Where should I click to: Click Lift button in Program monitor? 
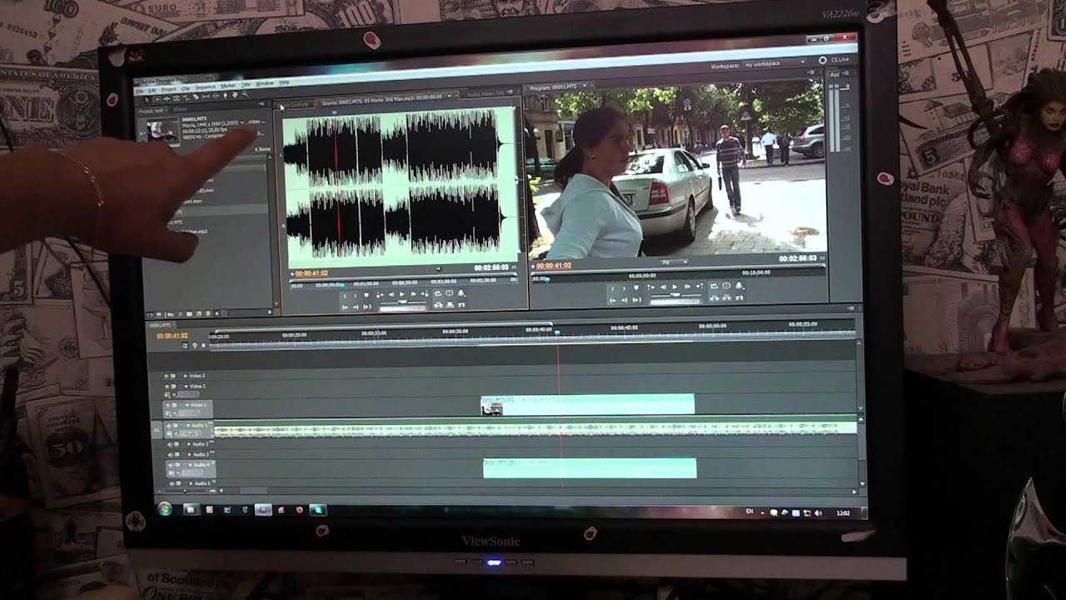click(714, 297)
